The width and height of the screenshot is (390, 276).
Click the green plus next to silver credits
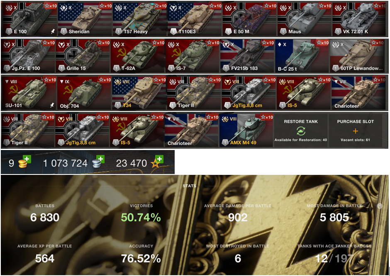(100, 159)
